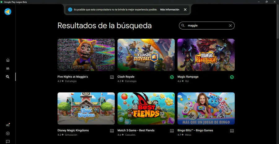Open the send feedback icon

coord(8,142)
